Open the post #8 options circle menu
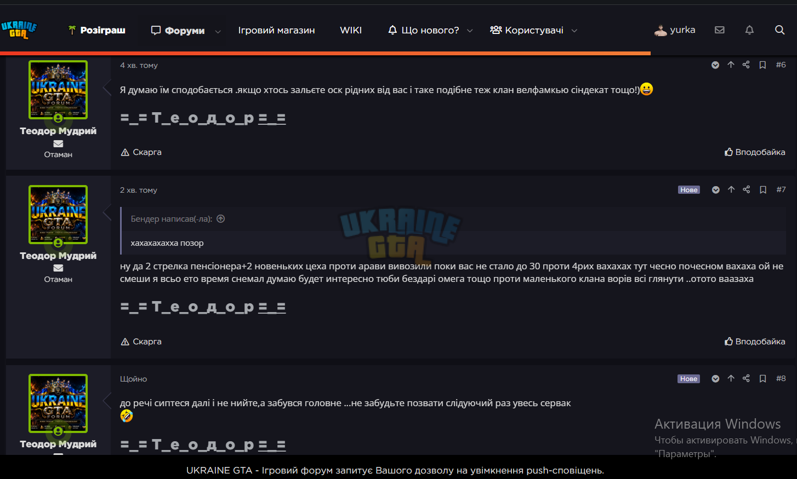 point(715,379)
